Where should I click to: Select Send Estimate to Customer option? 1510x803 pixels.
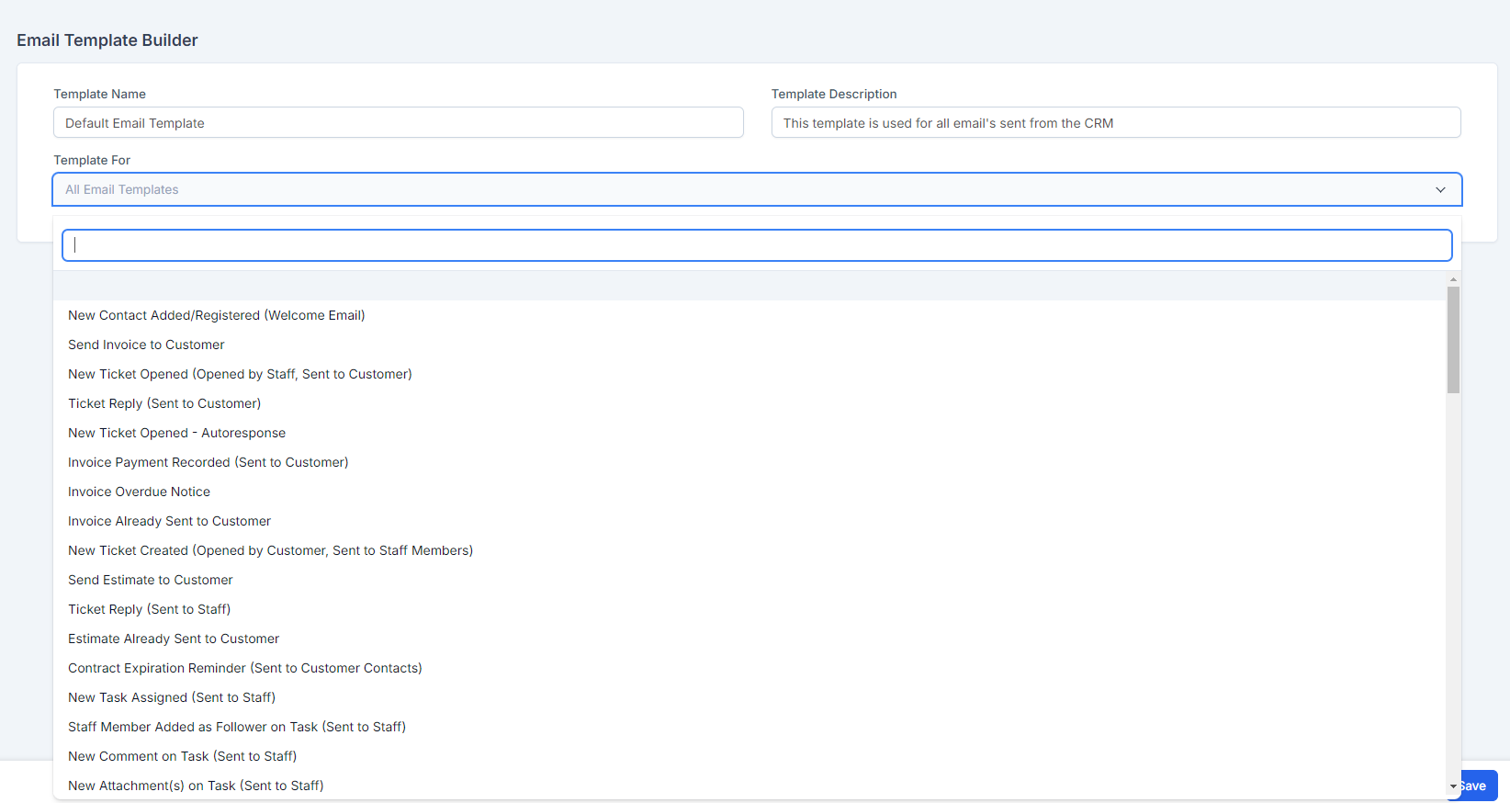click(151, 580)
